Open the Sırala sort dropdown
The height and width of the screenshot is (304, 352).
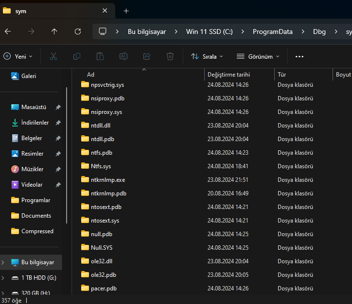[207, 56]
